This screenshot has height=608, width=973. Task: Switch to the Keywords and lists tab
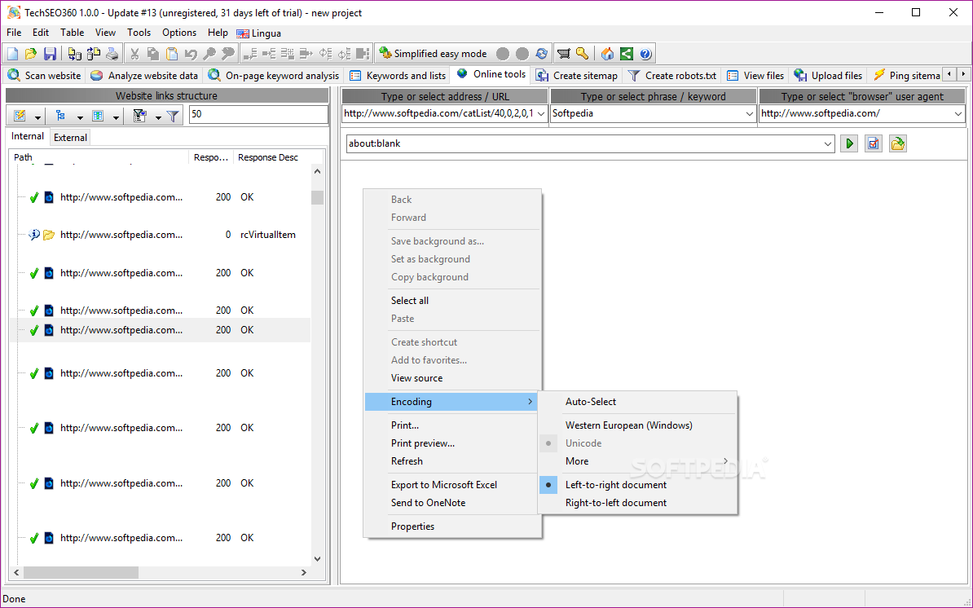pos(398,76)
